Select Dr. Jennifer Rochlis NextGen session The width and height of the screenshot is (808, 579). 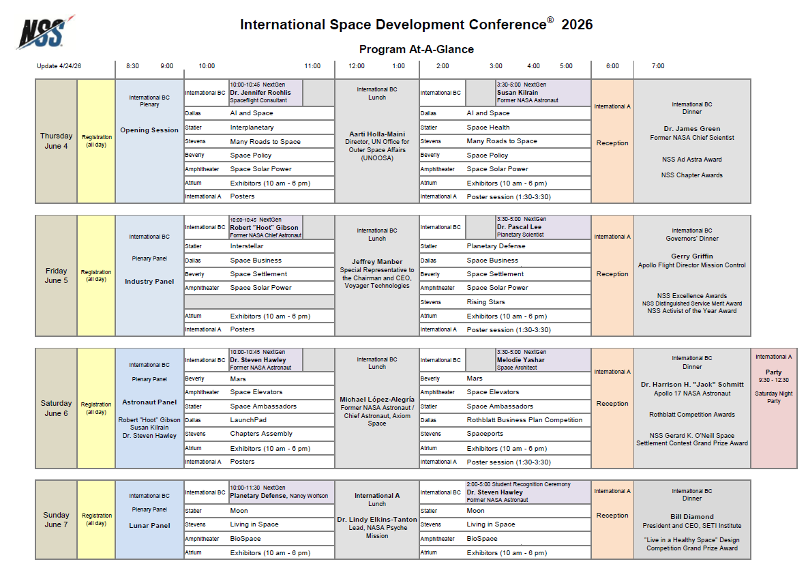point(266,92)
